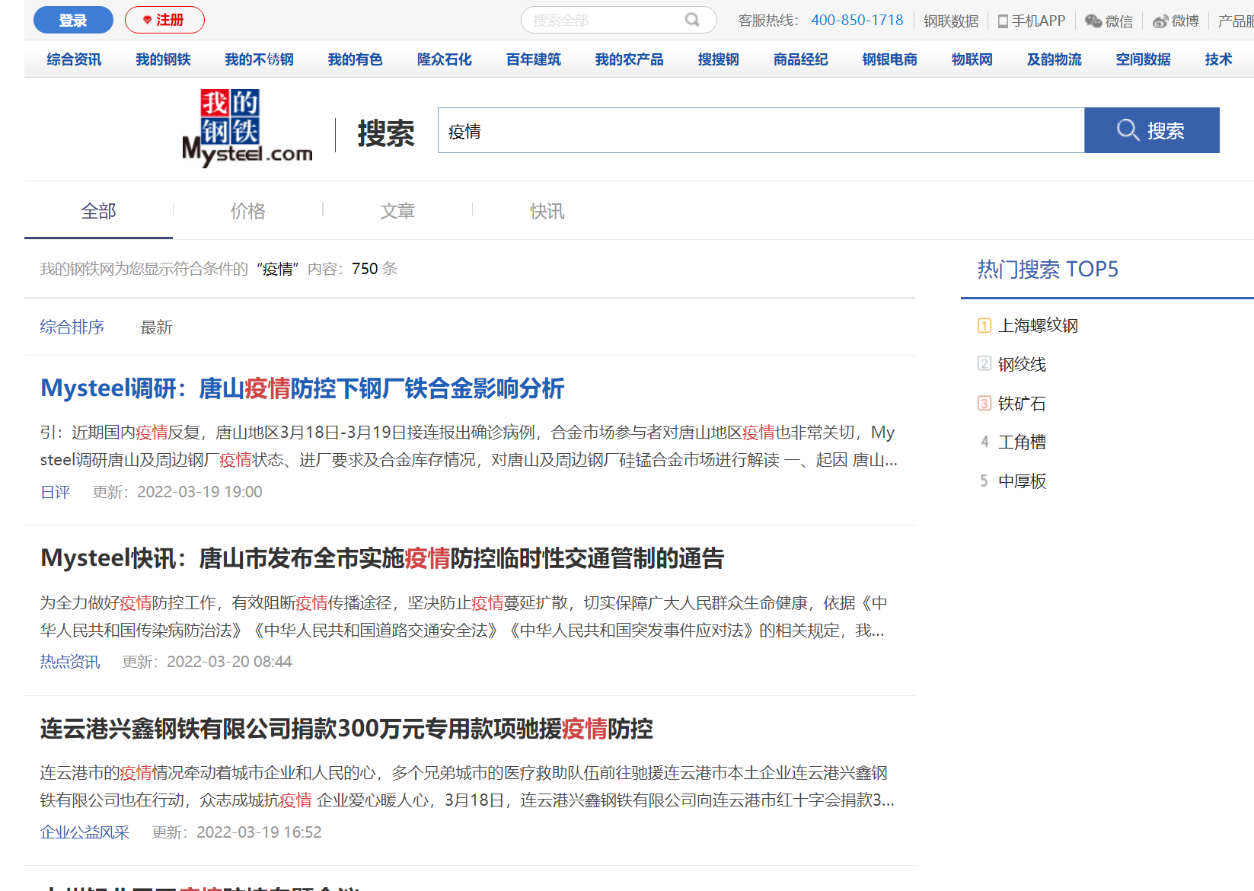Open 隆众石化 in navigation bar
This screenshot has width=1254, height=891.
pos(444,59)
